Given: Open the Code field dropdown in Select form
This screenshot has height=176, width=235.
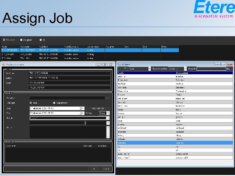Looking at the screenshot, I should coord(149,69).
